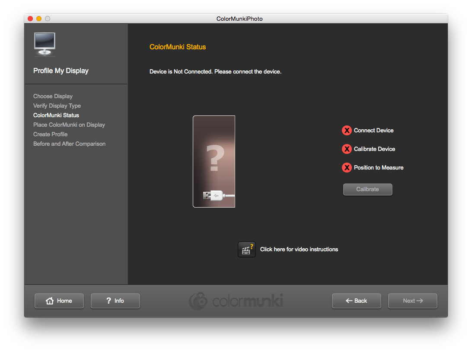Click the Calibrate Device status text
Viewport: 472px width, 352px height.
pyautogui.click(x=374, y=149)
